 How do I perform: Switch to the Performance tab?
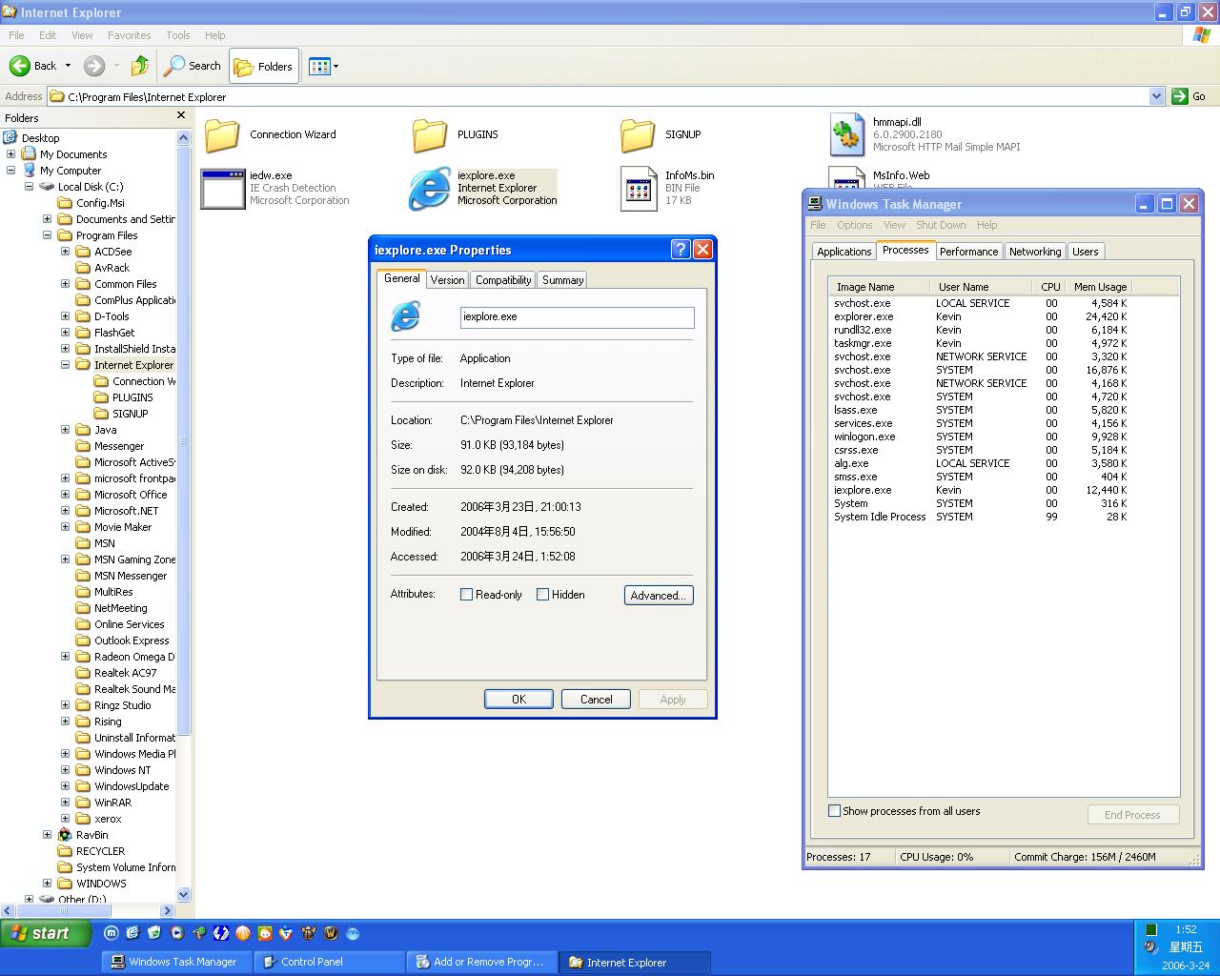(x=968, y=252)
